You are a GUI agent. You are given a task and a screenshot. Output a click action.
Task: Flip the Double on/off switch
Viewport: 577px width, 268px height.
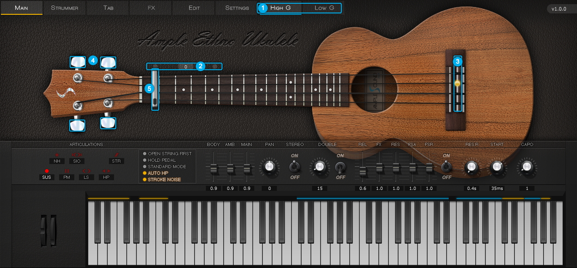point(340,167)
